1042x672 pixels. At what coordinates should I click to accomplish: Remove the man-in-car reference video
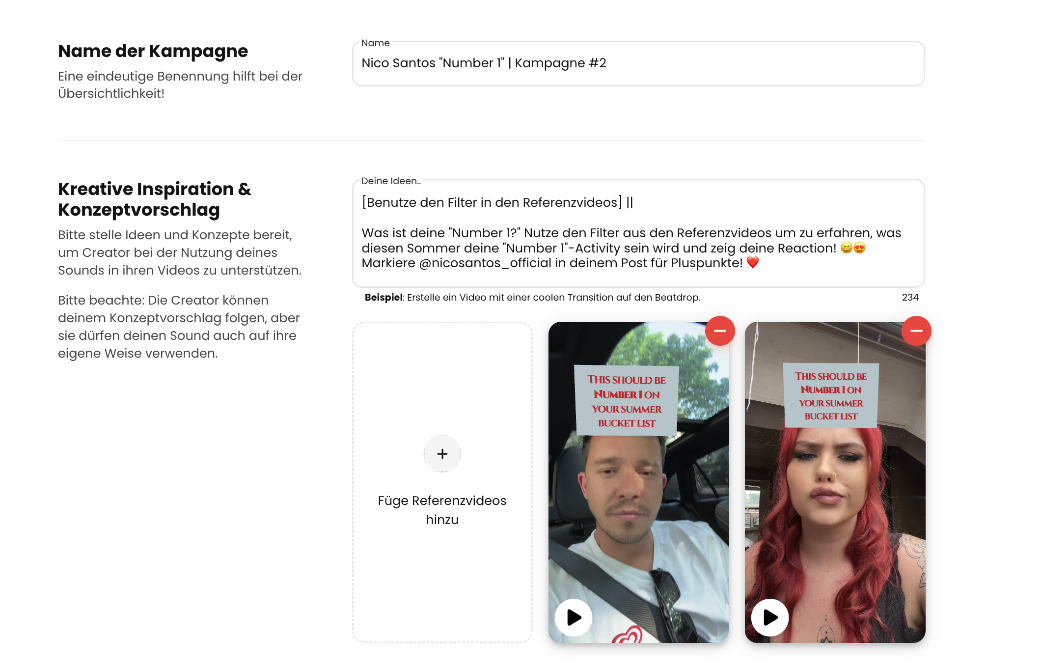pyautogui.click(x=720, y=331)
